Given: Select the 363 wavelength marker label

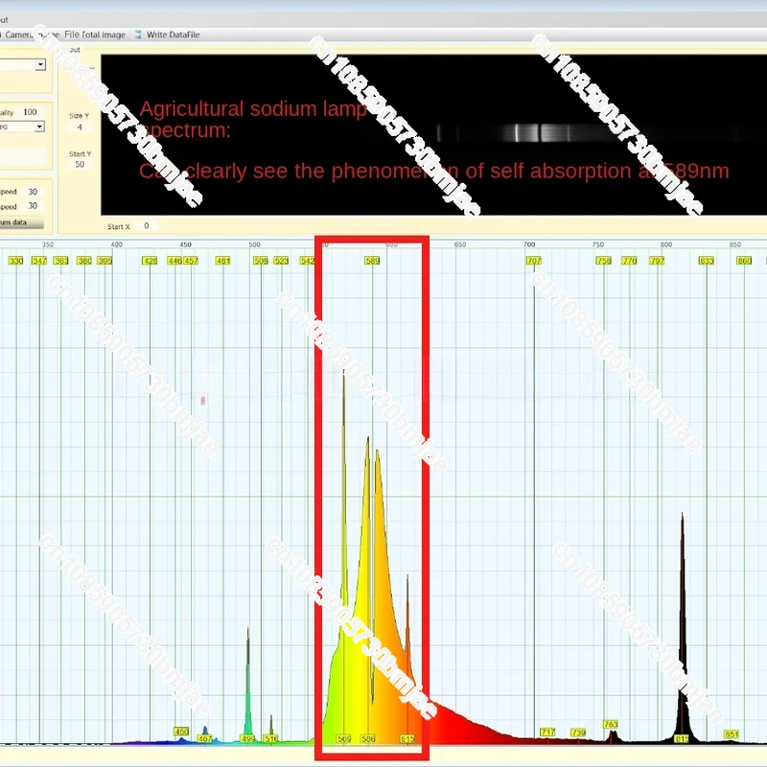Looking at the screenshot, I should 60,261.
